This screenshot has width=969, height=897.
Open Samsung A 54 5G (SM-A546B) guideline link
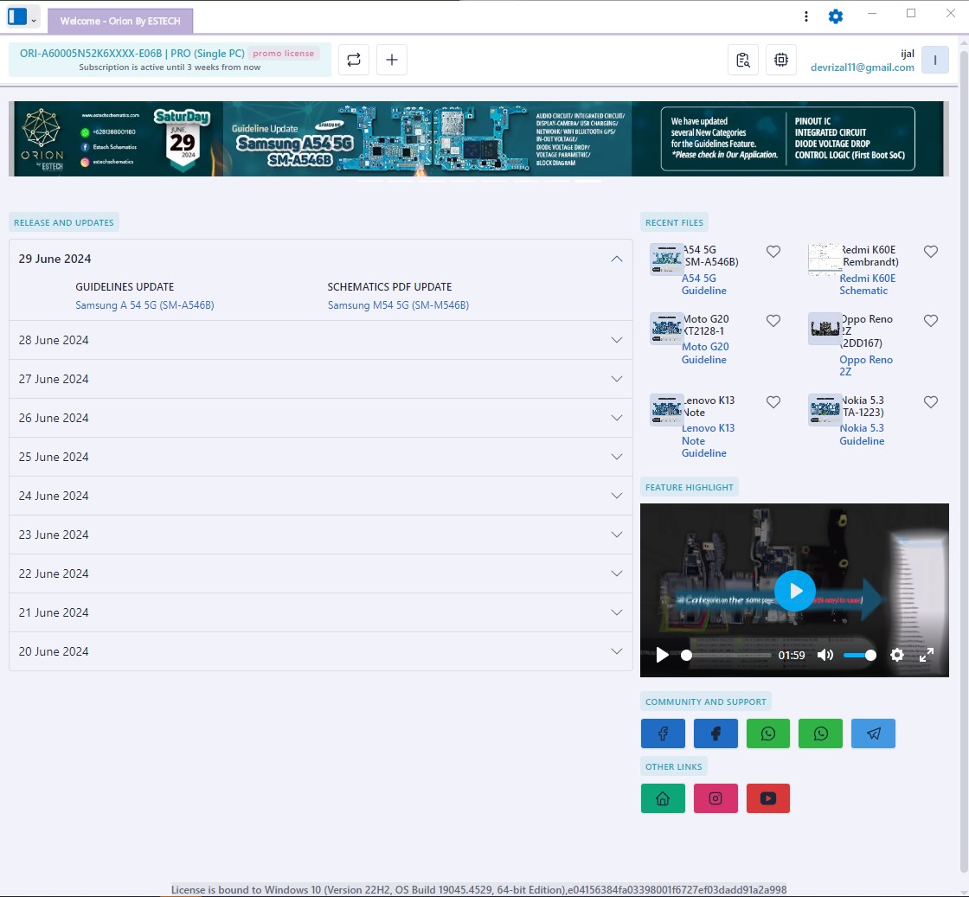(144, 305)
